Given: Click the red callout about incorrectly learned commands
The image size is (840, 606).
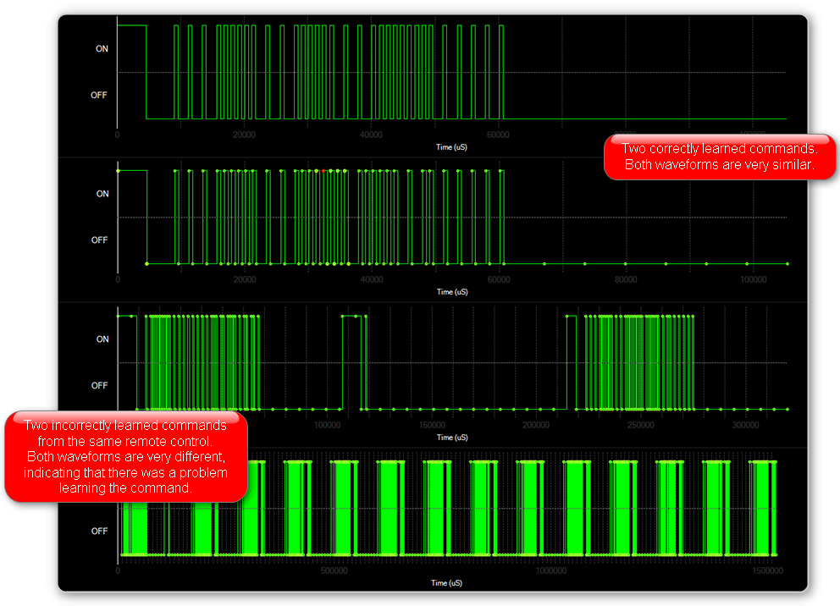Looking at the screenshot, I should [125, 457].
